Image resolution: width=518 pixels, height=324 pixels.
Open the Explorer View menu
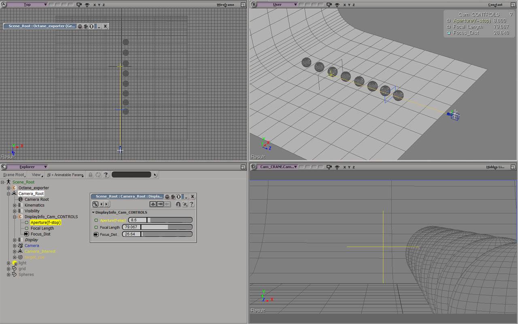point(37,175)
